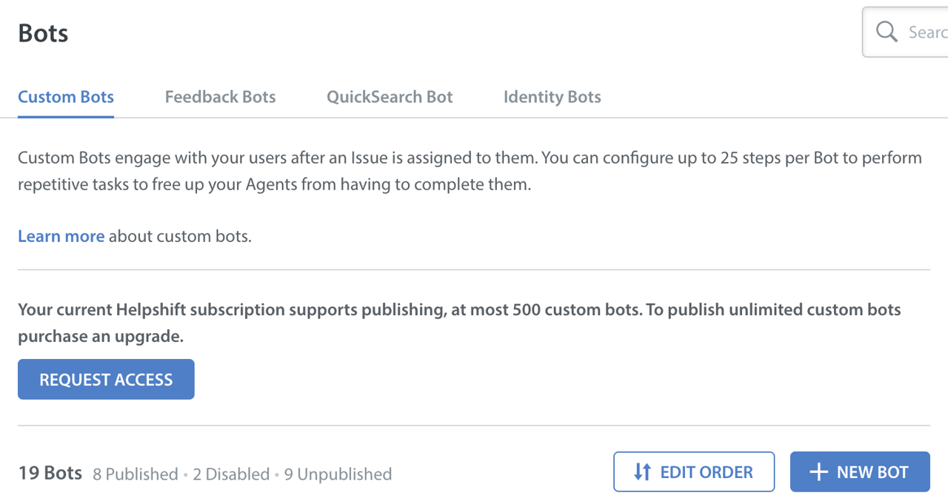Open the Feedback Bots tab
Image resolution: width=948 pixels, height=504 pixels.
tap(220, 97)
